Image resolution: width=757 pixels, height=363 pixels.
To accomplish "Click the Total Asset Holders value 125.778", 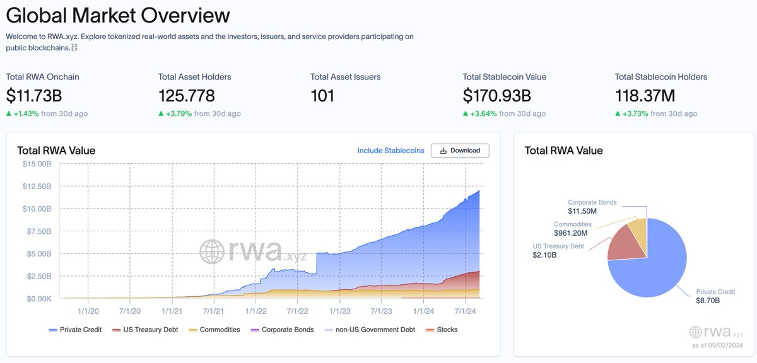I will (187, 96).
